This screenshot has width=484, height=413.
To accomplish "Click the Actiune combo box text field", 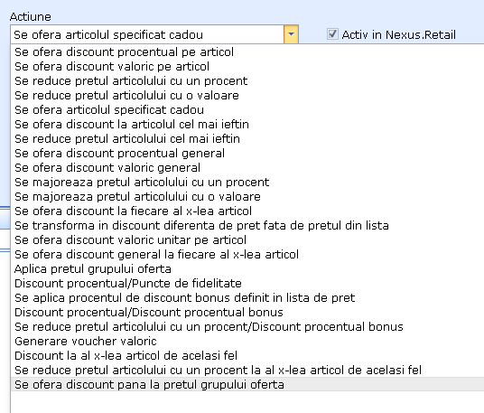I will 147,34.
